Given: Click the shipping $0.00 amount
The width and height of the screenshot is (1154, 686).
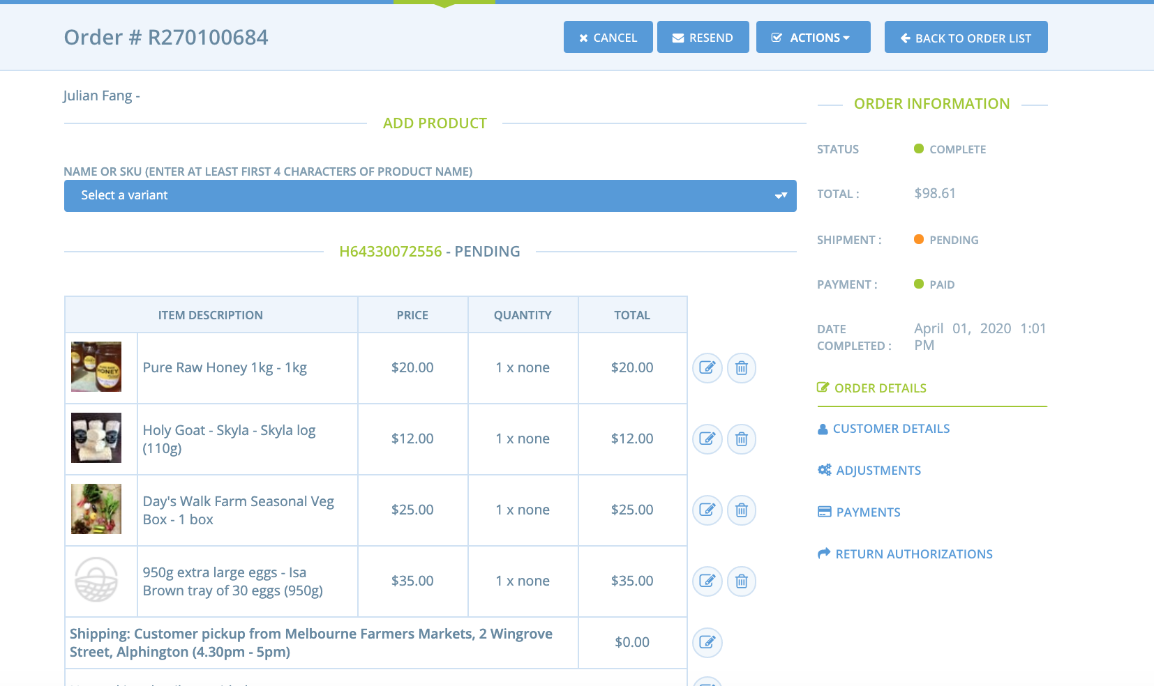Looking at the screenshot, I should [x=632, y=642].
